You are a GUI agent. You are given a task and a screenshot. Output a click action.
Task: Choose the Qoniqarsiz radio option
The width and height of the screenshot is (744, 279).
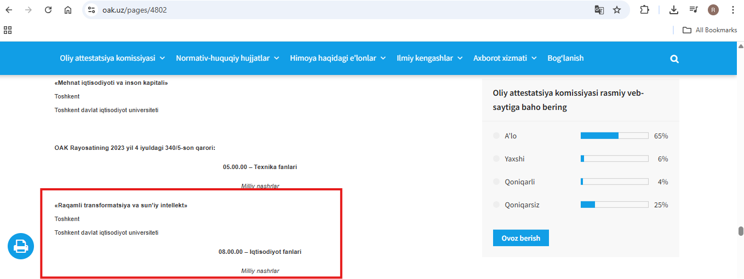(496, 205)
